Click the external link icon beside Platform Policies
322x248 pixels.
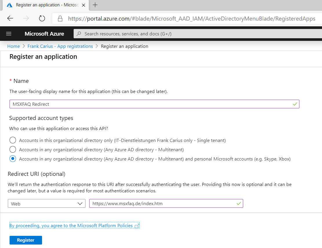137,226
